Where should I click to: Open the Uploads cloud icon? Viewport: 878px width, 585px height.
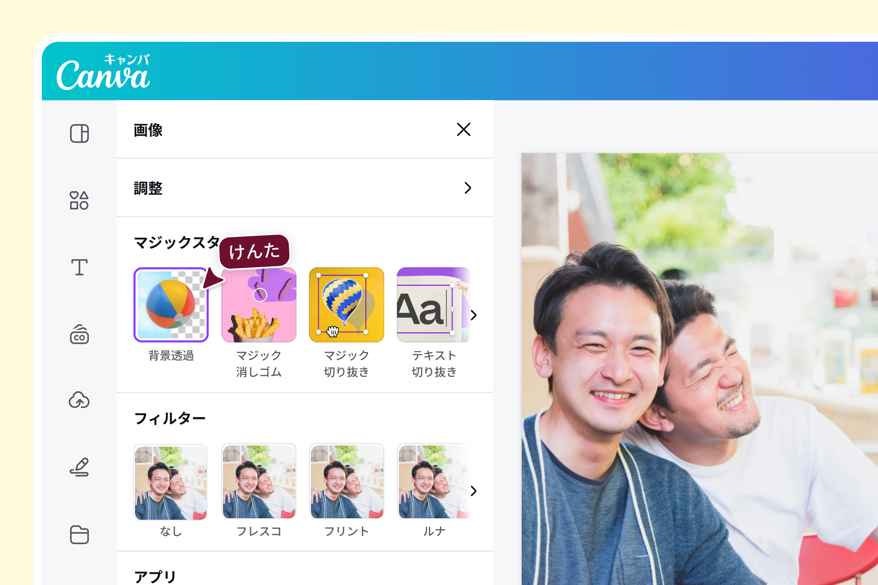pos(79,400)
